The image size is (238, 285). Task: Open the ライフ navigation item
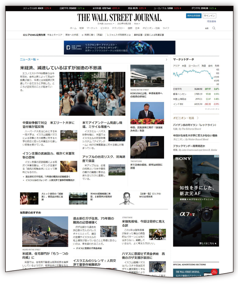click(166, 28)
